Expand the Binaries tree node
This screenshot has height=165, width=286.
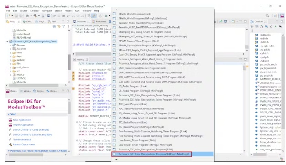[x=10, y=45]
